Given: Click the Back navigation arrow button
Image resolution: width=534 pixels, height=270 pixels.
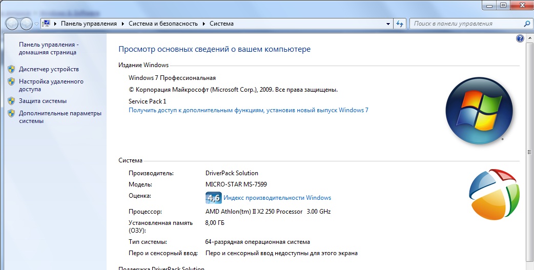Looking at the screenshot, I should coord(12,24).
